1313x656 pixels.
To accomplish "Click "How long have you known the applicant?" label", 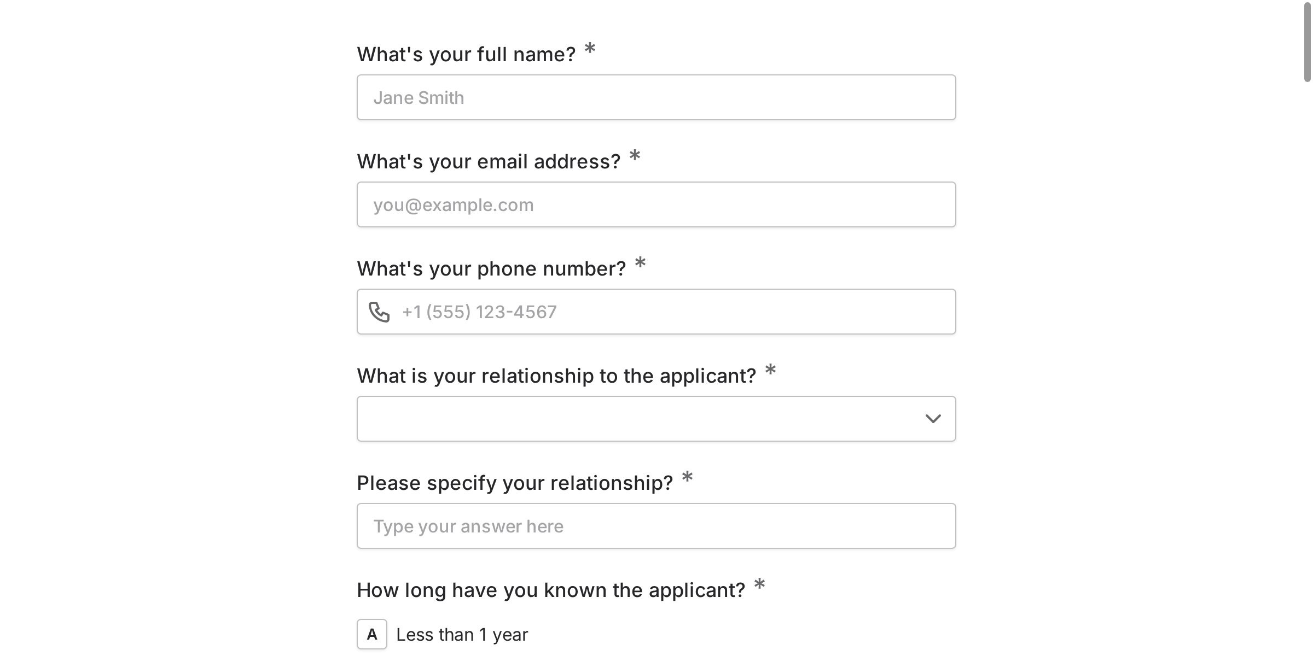I will tap(551, 590).
